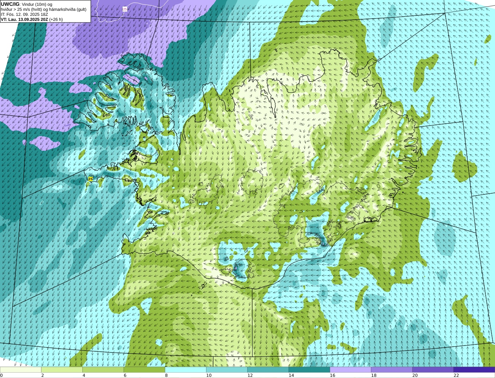Image resolution: width=495 pixels, height=378 pixels.
Task: Click the legend scale label '8'
Action: pos(166,375)
